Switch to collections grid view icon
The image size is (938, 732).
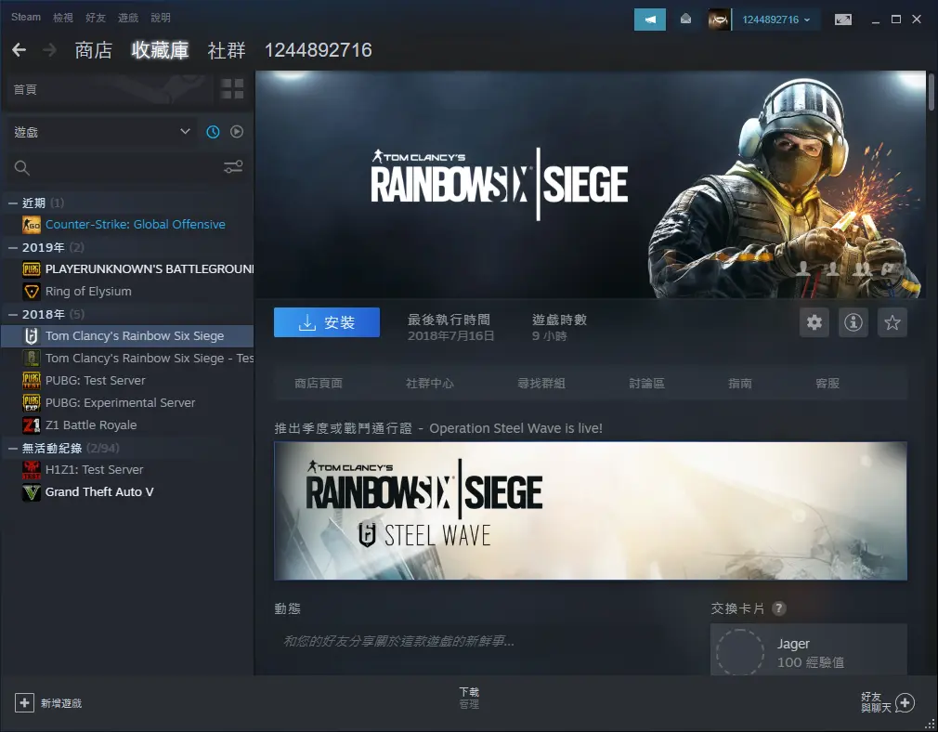click(232, 89)
